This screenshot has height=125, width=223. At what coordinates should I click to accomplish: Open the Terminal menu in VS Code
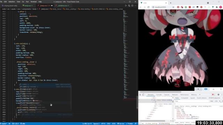tap(33, 2)
